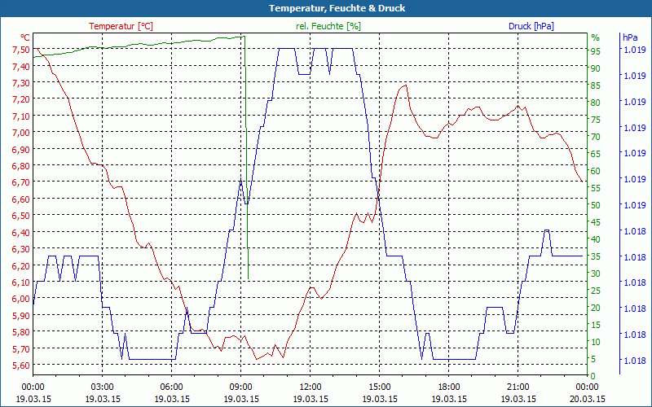Image resolution: width=652 pixels, height=407 pixels.
Task: Click temperature axis value 7,40
Action: (x=21, y=66)
